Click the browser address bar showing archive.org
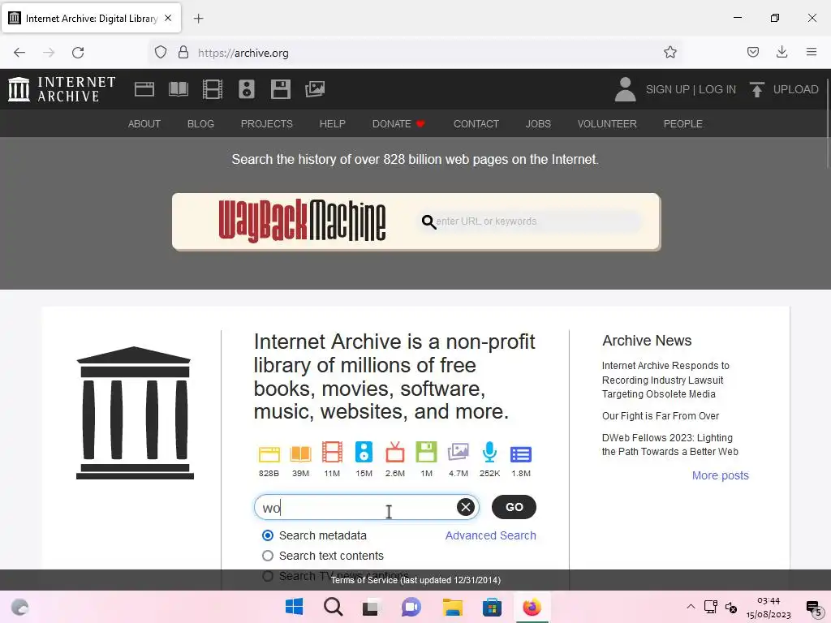Screen dimensions: 831x623 416,53
